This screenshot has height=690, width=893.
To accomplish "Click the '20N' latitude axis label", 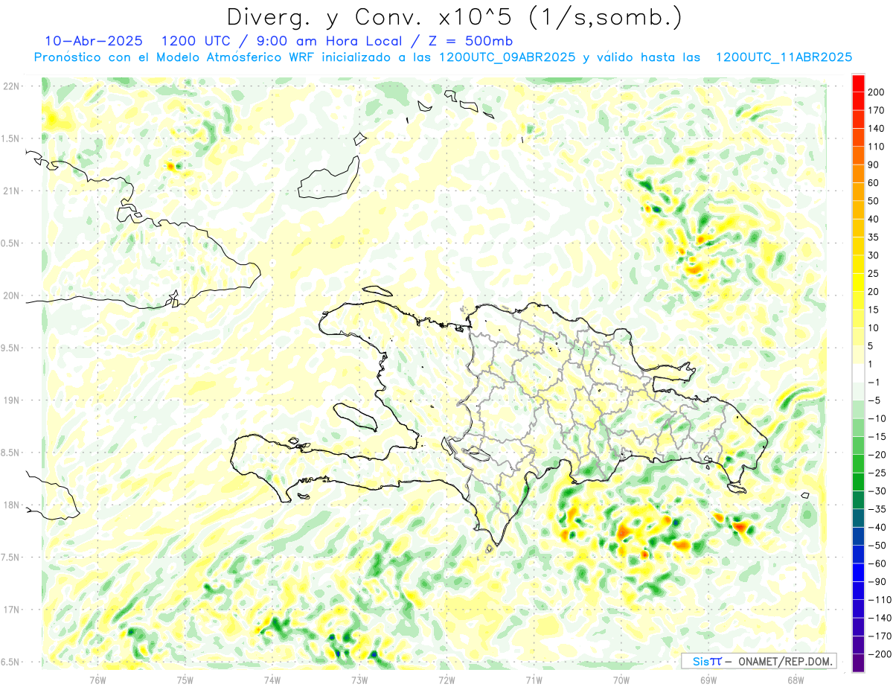I will pyautogui.click(x=11, y=296).
